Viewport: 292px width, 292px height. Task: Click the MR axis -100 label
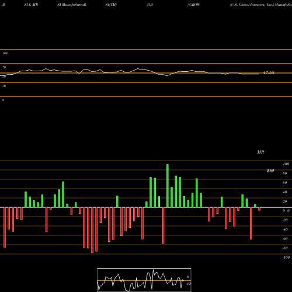[286, 258]
